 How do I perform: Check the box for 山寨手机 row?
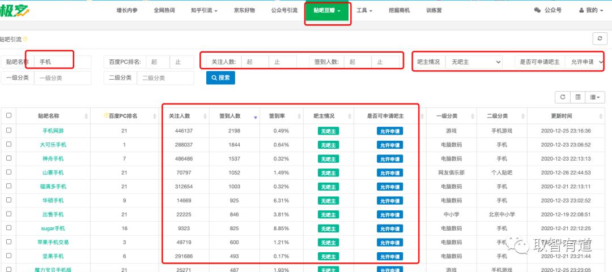(x=8, y=172)
